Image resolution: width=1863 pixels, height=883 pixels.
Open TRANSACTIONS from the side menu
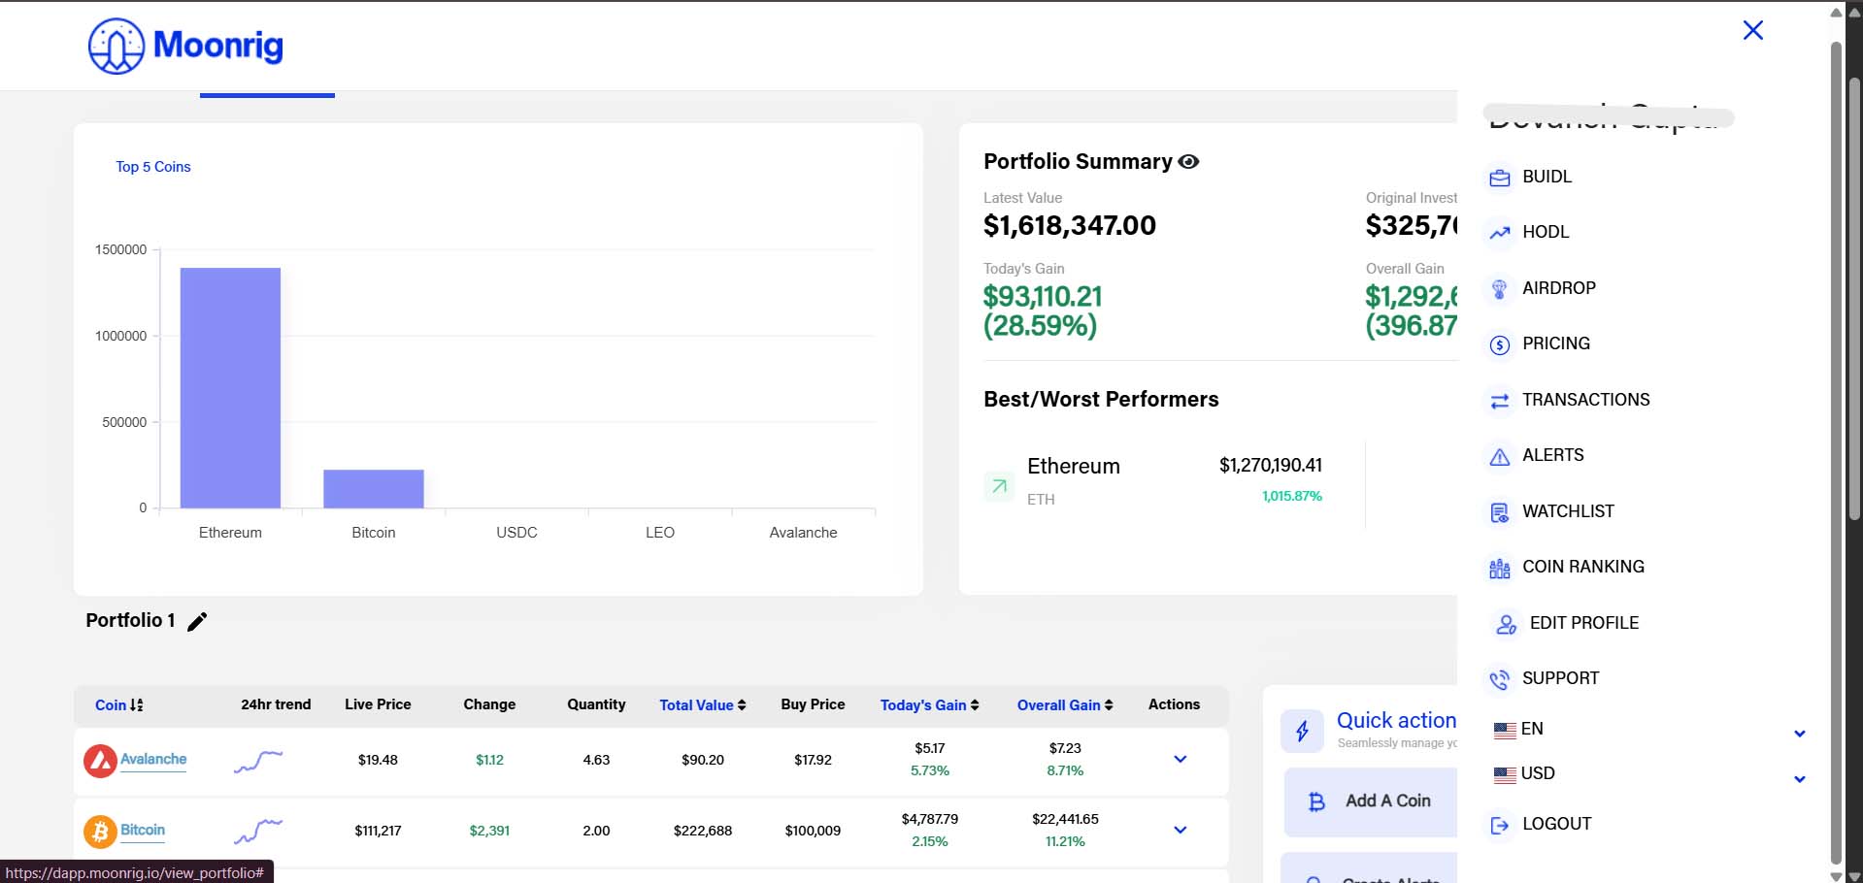coord(1585,400)
